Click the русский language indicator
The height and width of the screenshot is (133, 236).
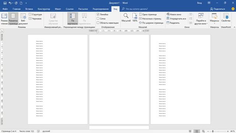click(x=46, y=131)
